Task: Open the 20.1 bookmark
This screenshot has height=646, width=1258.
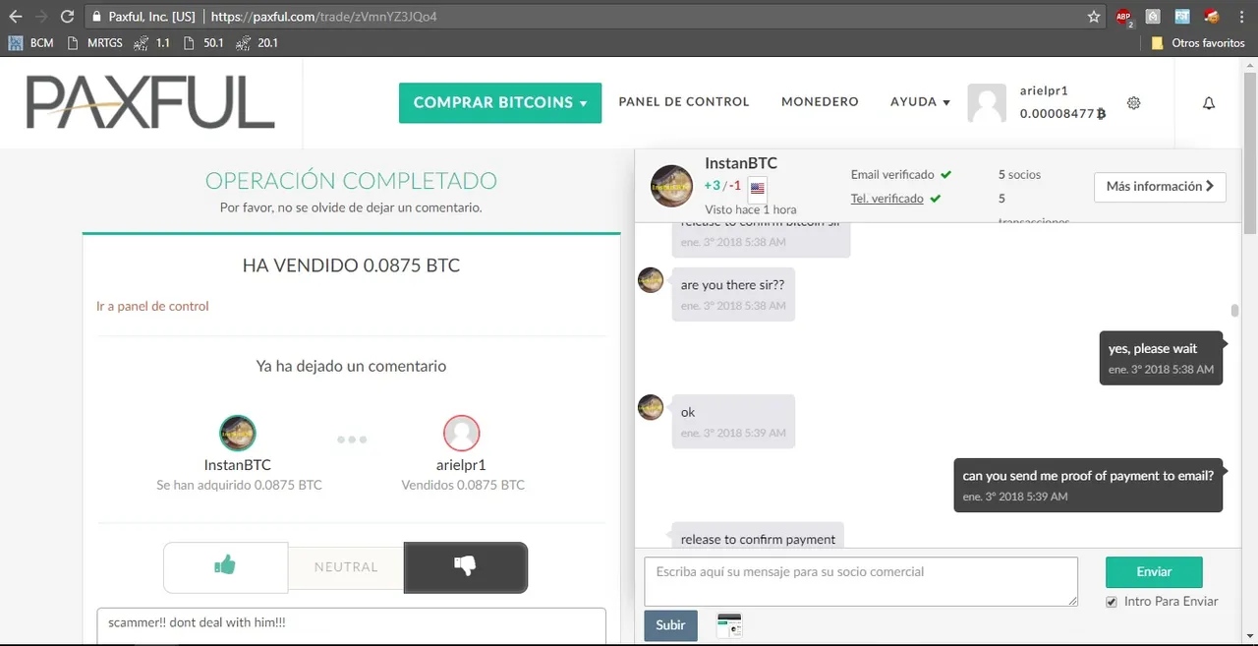Action: 258,43
